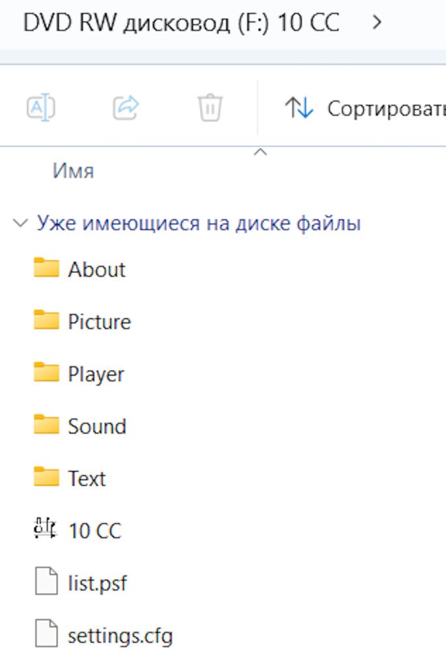The image size is (446, 667).
Task: Click the Picture folder icon
Action: pos(46,320)
